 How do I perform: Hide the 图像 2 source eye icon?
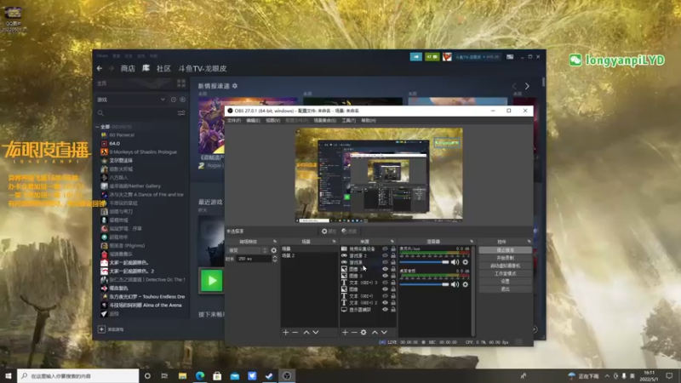coord(385,276)
